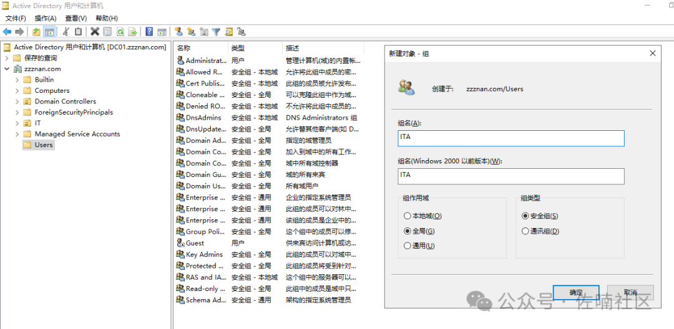Go up one level via folder icon
Image resolution: width=674 pixels, height=329 pixels.
click(37, 32)
